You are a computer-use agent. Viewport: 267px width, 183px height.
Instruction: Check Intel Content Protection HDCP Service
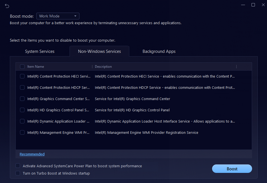22,87
